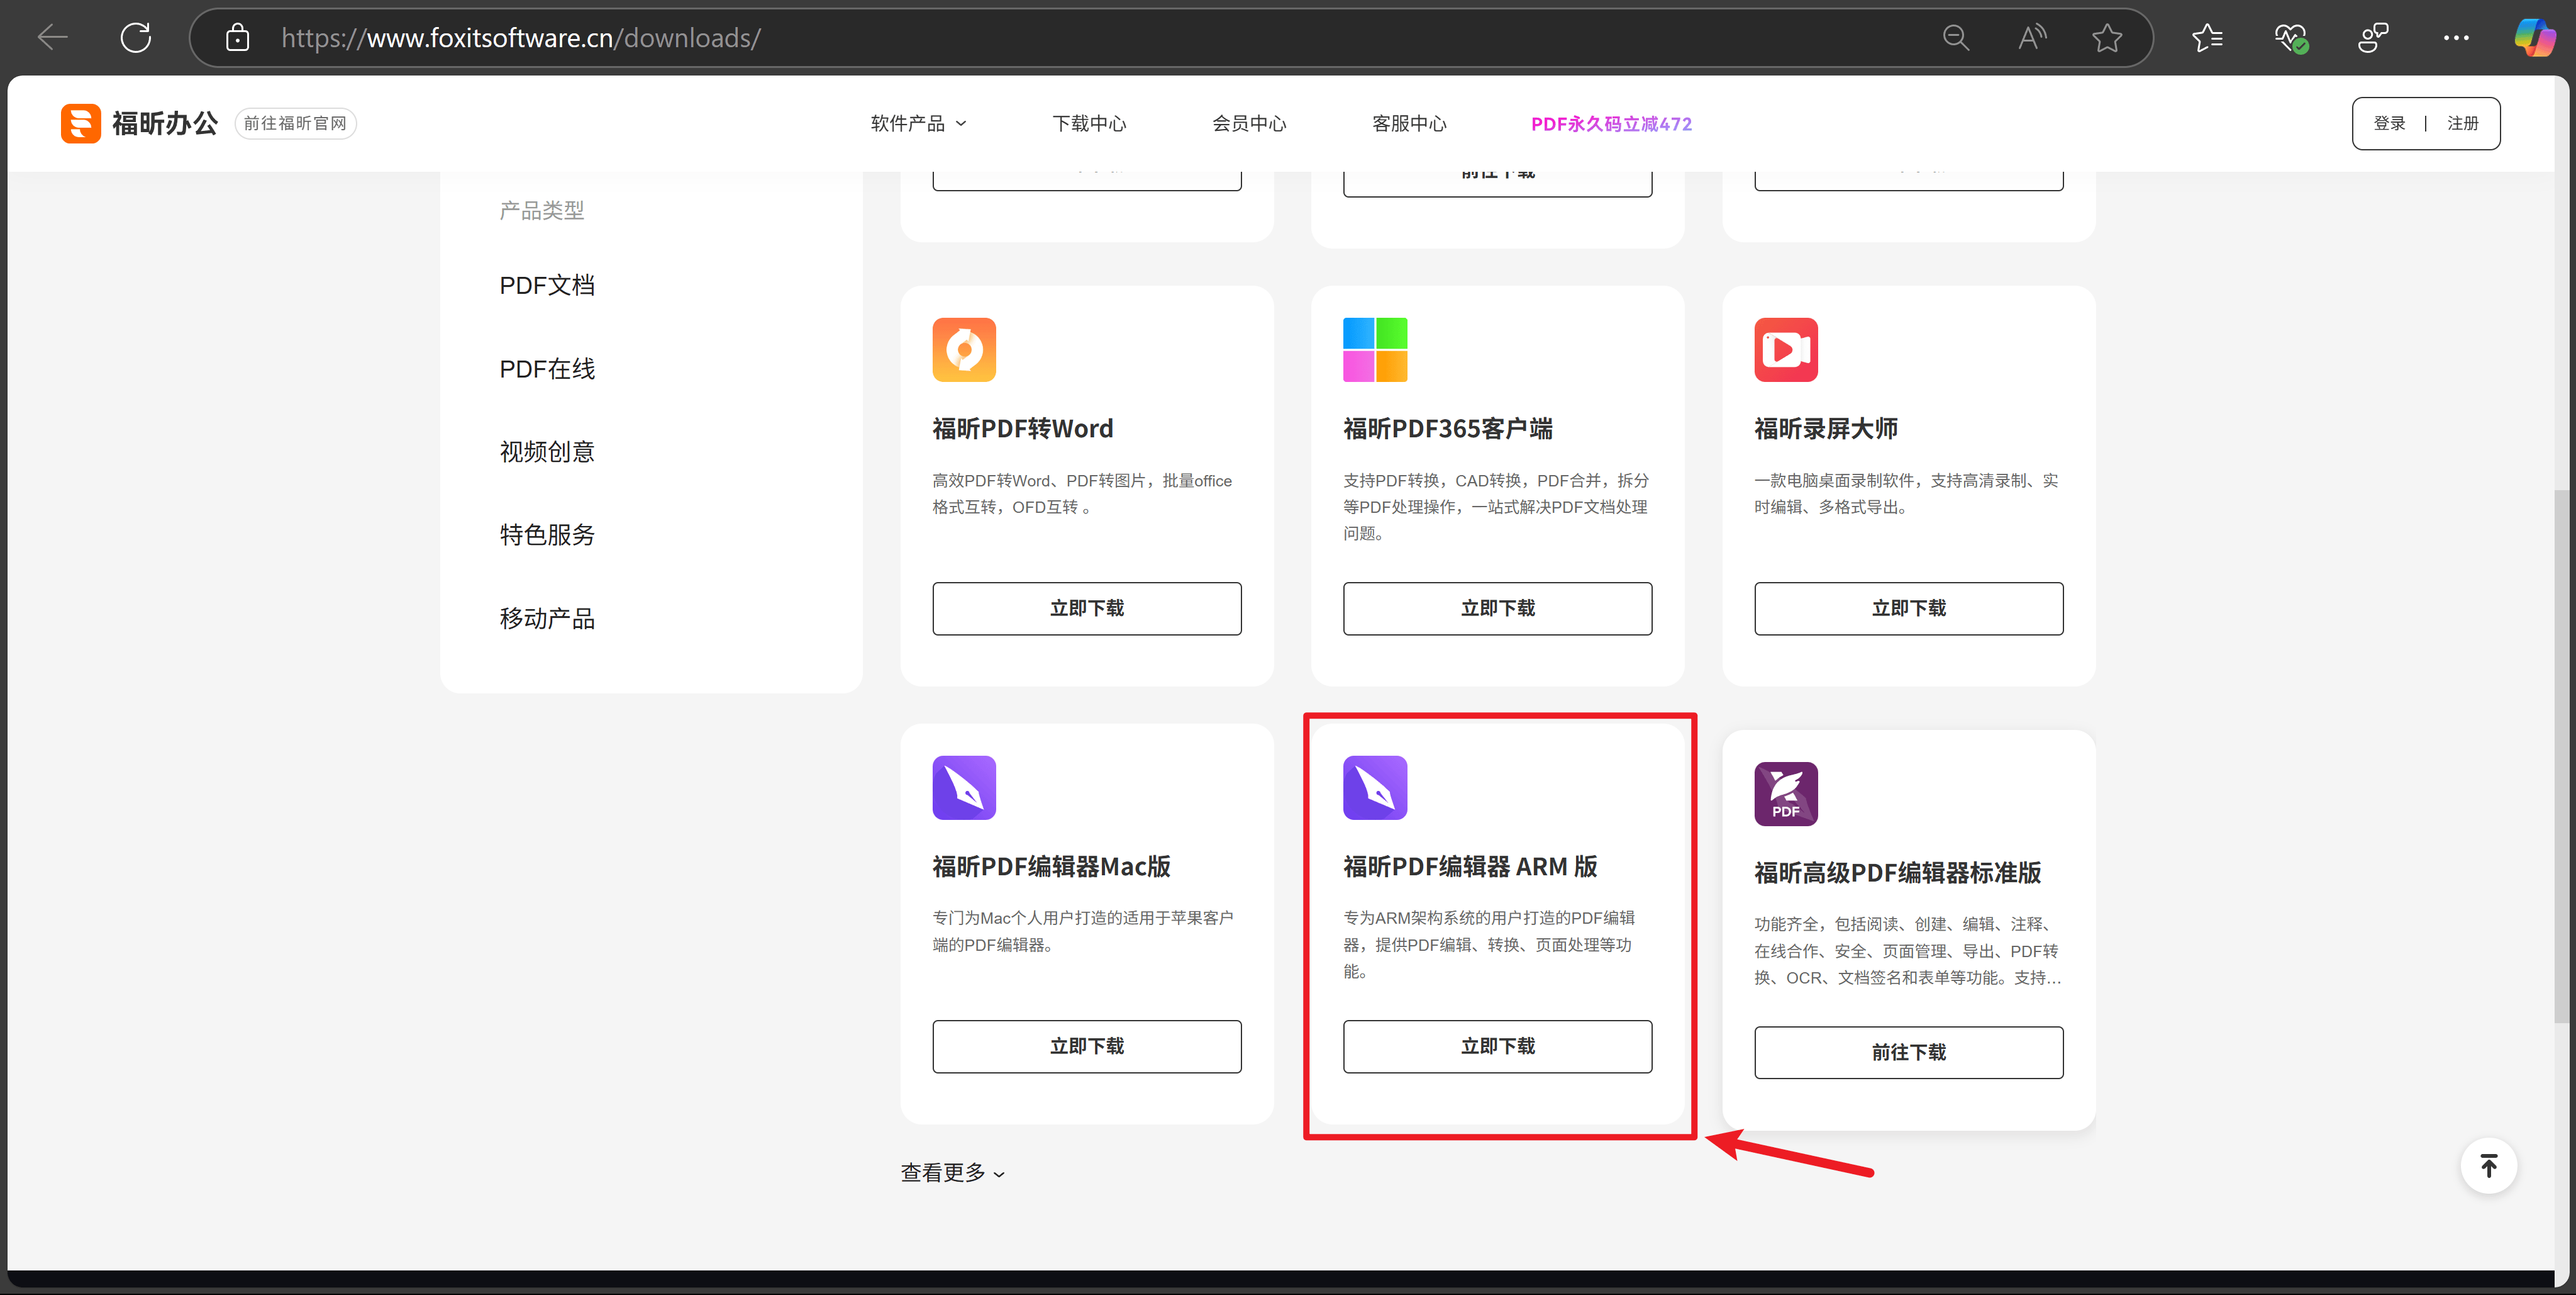Open 福昕PDF转Word via its orange icon
Screen dimensions: 2576x1295
coord(963,349)
